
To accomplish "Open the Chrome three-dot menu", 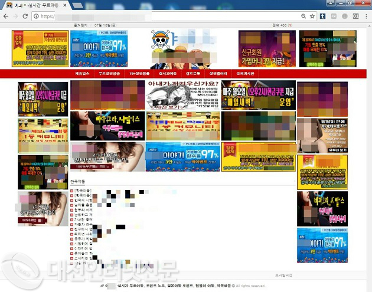I will (x=365, y=16).
